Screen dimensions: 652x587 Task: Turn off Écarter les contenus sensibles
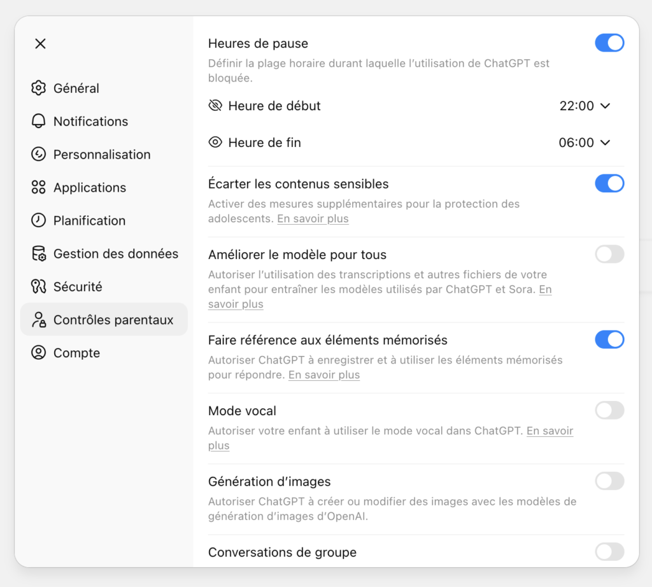(x=609, y=183)
